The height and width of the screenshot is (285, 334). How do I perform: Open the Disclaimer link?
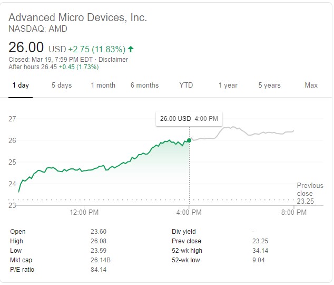[113, 60]
